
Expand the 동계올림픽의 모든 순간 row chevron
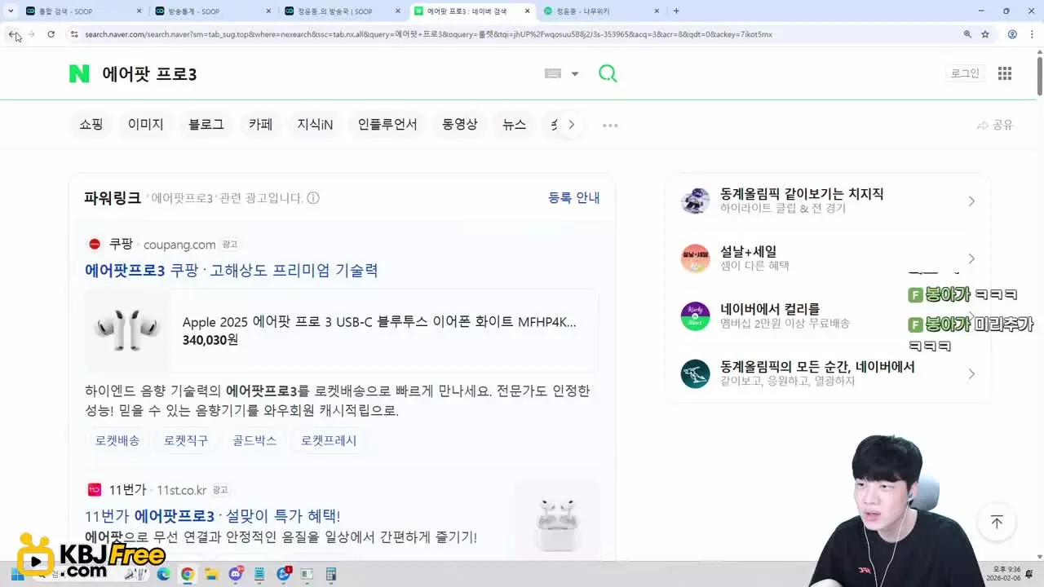click(971, 374)
